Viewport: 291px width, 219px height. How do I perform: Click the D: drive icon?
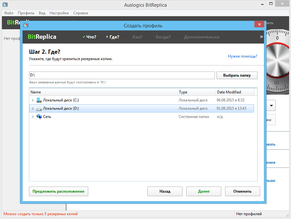[39, 109]
